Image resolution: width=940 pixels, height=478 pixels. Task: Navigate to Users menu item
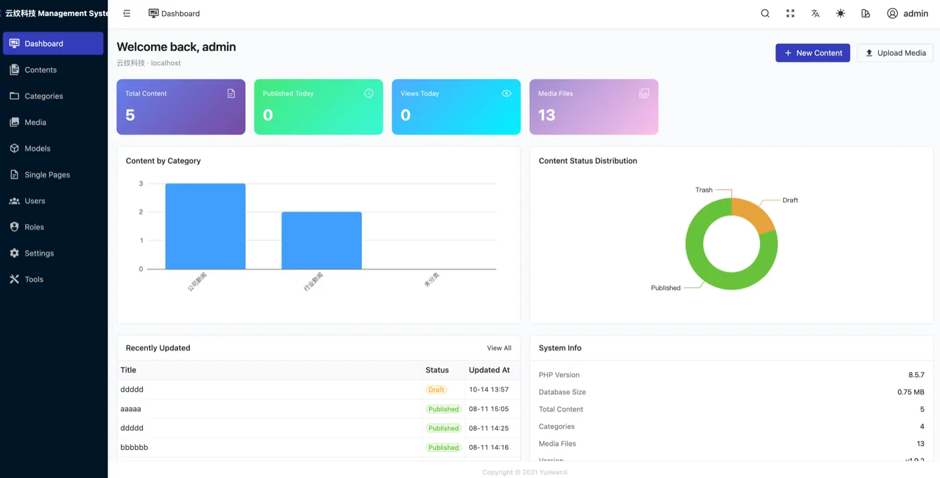pyautogui.click(x=53, y=201)
